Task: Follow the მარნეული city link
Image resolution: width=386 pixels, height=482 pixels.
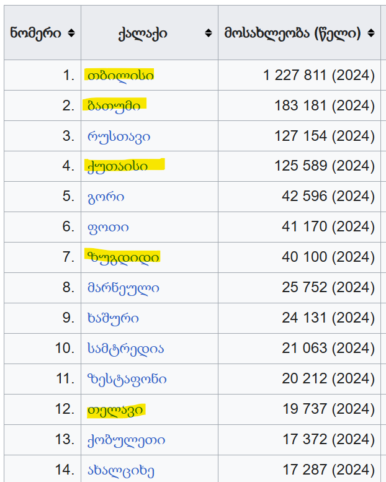Action: click(123, 288)
